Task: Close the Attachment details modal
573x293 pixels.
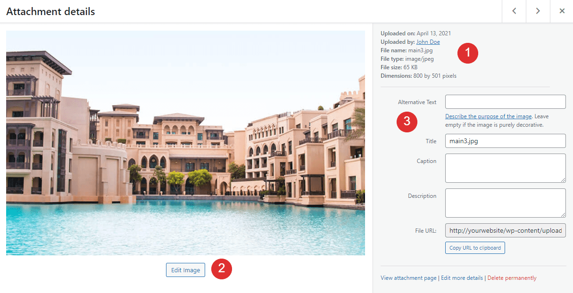Action: (562, 11)
